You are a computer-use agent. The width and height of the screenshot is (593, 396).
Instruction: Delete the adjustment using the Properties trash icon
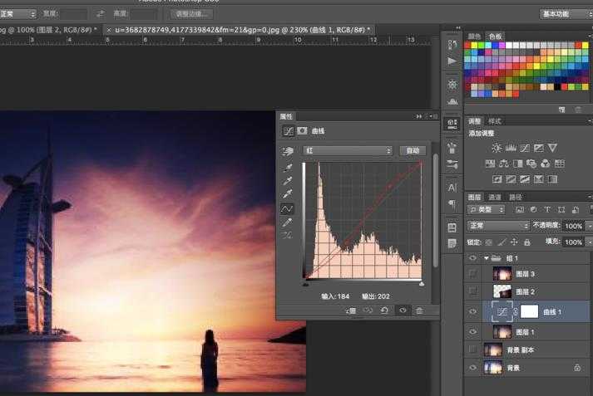coord(419,310)
